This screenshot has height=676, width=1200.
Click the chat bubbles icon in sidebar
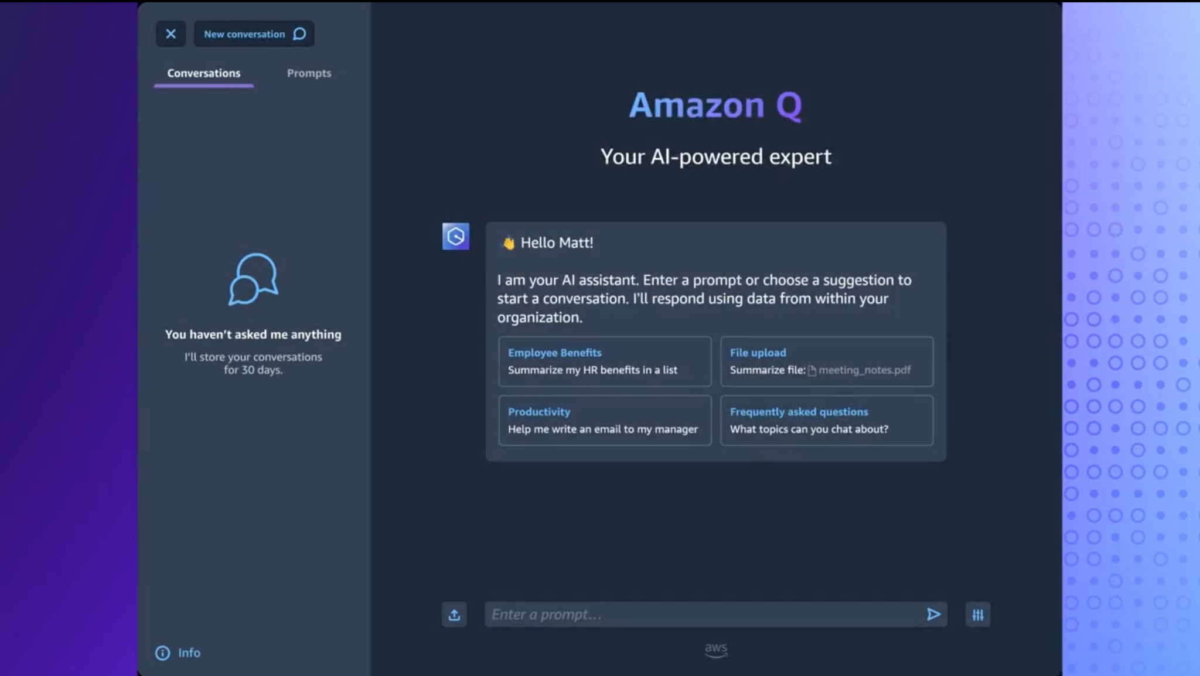253,279
